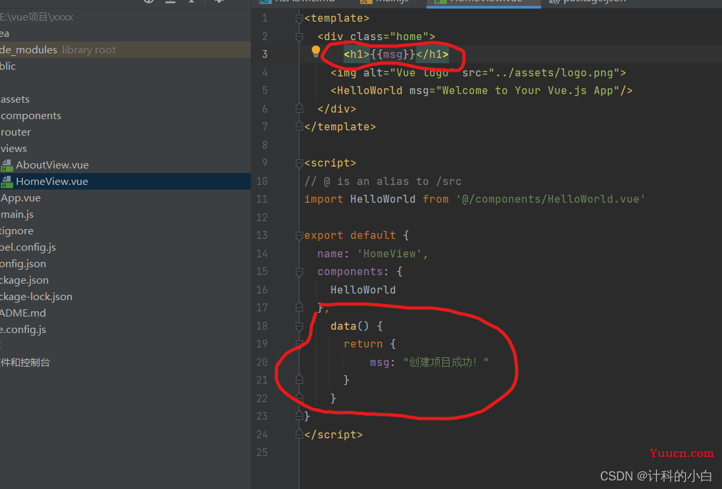The image size is (722, 489).
Task: Open jsconfig.json from the tree
Action: click(x=23, y=264)
